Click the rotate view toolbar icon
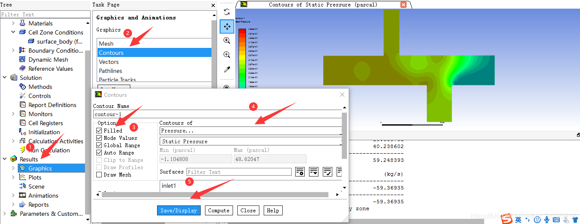580x224 pixels. pyautogui.click(x=227, y=12)
